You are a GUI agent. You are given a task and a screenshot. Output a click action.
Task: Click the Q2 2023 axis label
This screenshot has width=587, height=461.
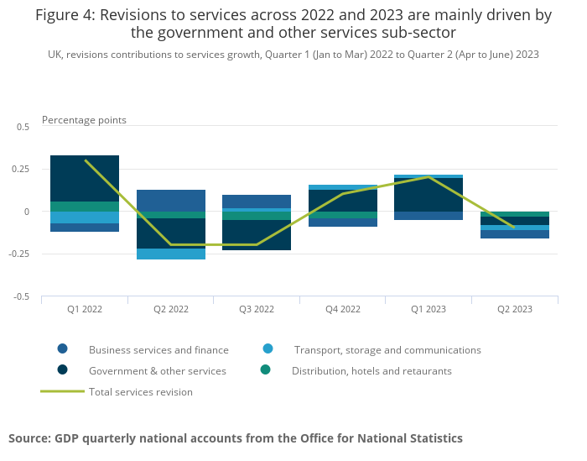(x=514, y=309)
